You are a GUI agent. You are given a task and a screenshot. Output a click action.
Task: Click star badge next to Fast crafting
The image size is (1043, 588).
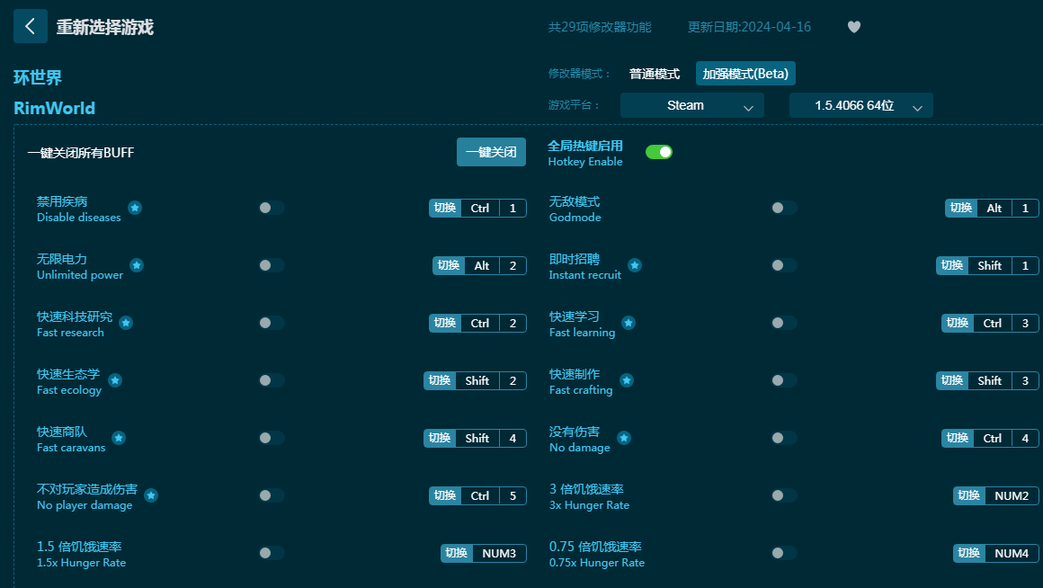click(x=627, y=380)
